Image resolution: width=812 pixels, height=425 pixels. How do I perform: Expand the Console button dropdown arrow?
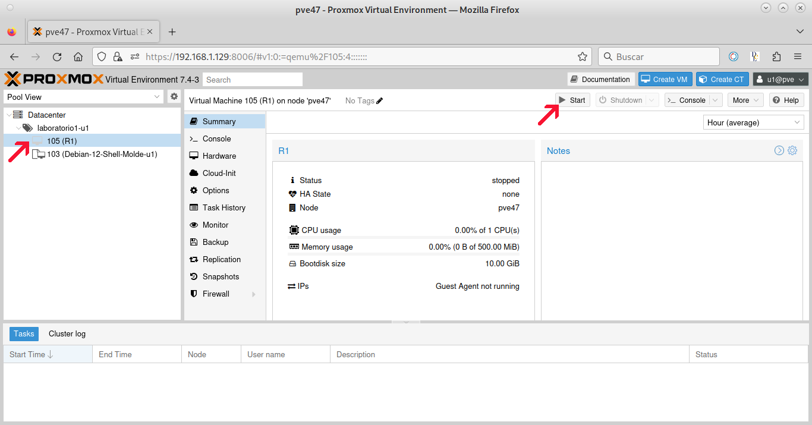click(716, 100)
